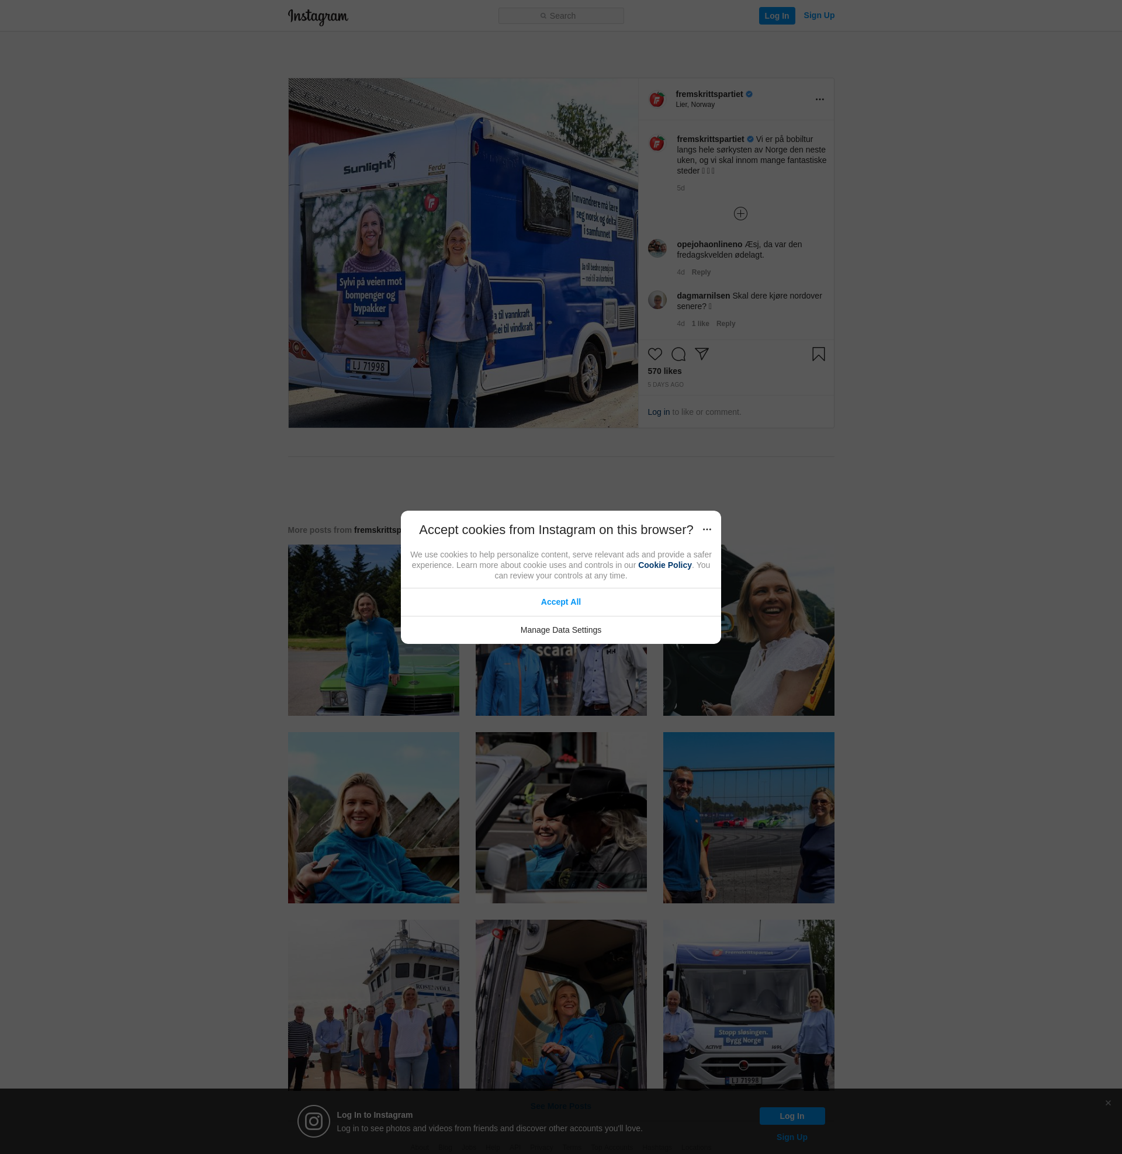Open the post's three-dot options menu

819,99
